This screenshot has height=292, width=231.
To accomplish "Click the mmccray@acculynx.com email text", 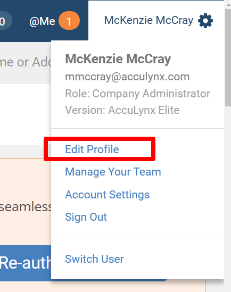I will click(127, 77).
